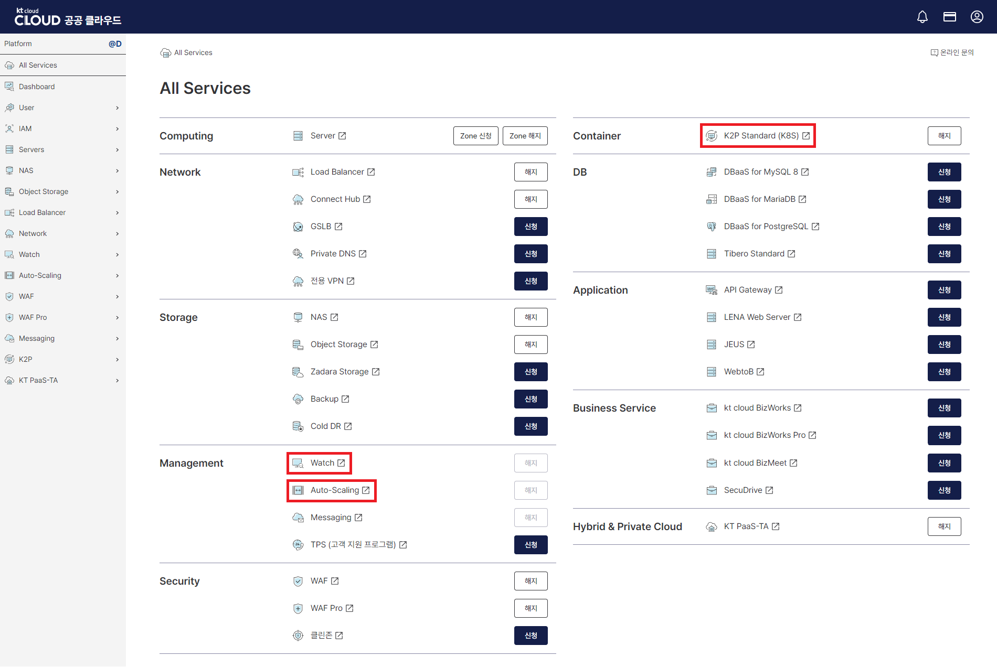Click the API Gateway service icon
Image resolution: width=997 pixels, height=667 pixels.
tap(711, 290)
